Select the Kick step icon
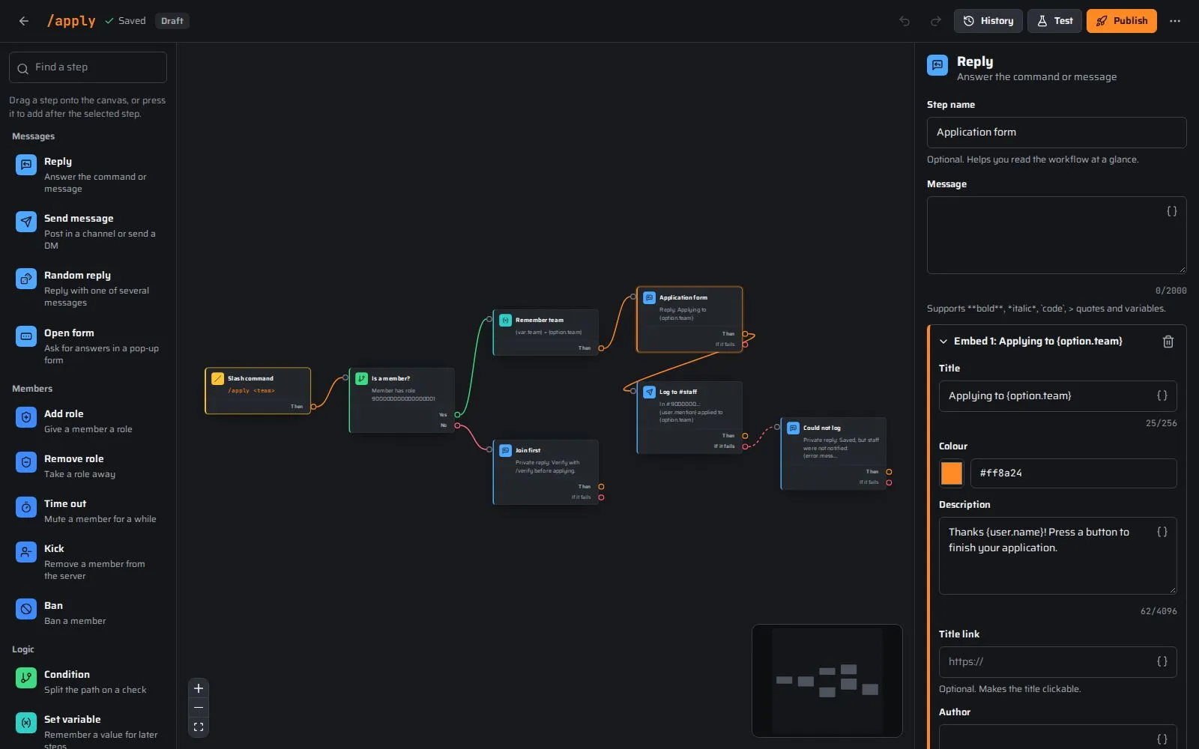1199x749 pixels. (26, 552)
